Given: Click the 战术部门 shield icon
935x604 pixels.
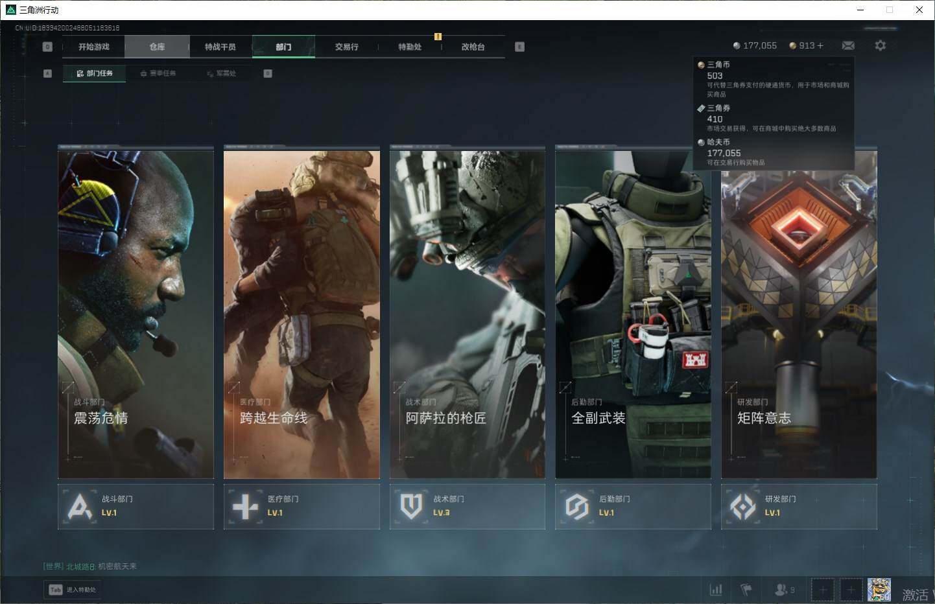Looking at the screenshot, I should (411, 506).
